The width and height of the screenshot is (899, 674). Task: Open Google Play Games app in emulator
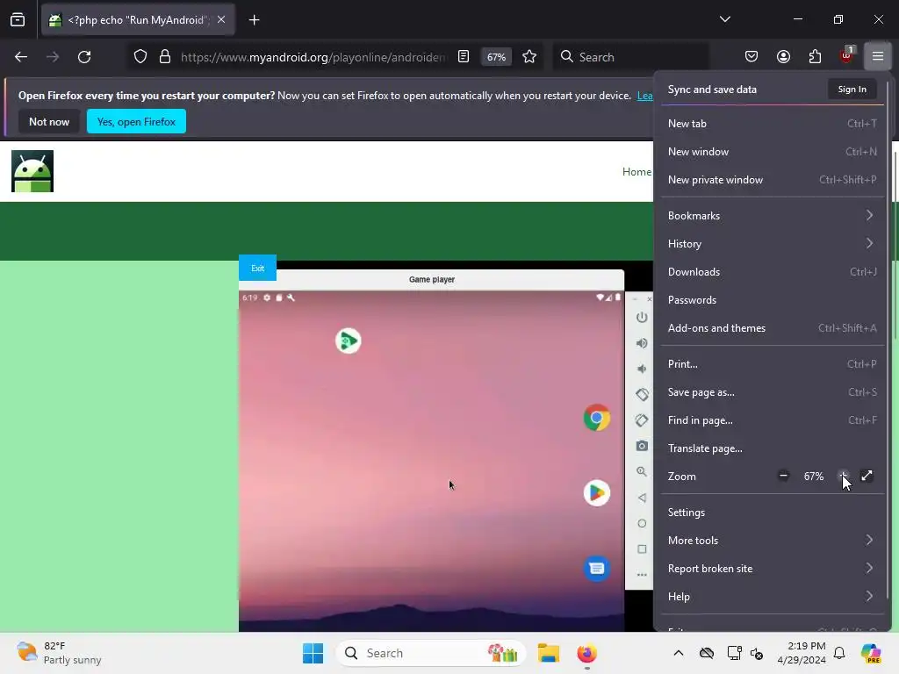348,341
